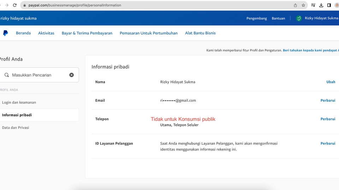This screenshot has width=339, height=190.
Task: Click the padlock site info icon
Action: pyautogui.click(x=24, y=5)
